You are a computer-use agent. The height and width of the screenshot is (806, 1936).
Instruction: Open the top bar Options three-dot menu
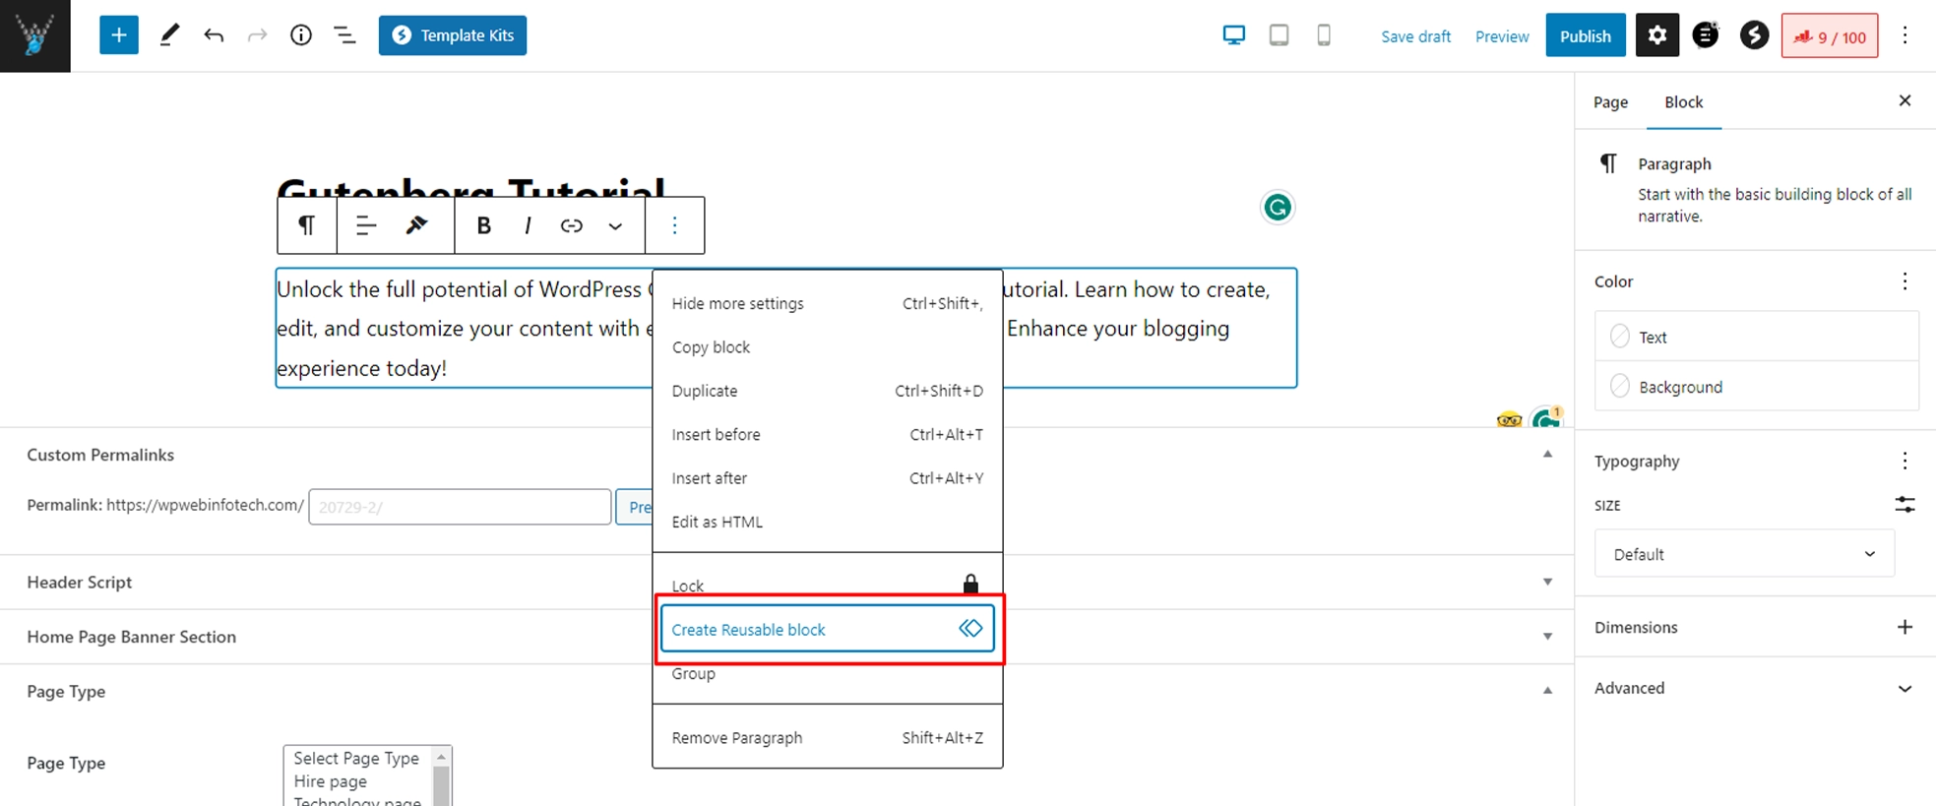(x=1905, y=35)
